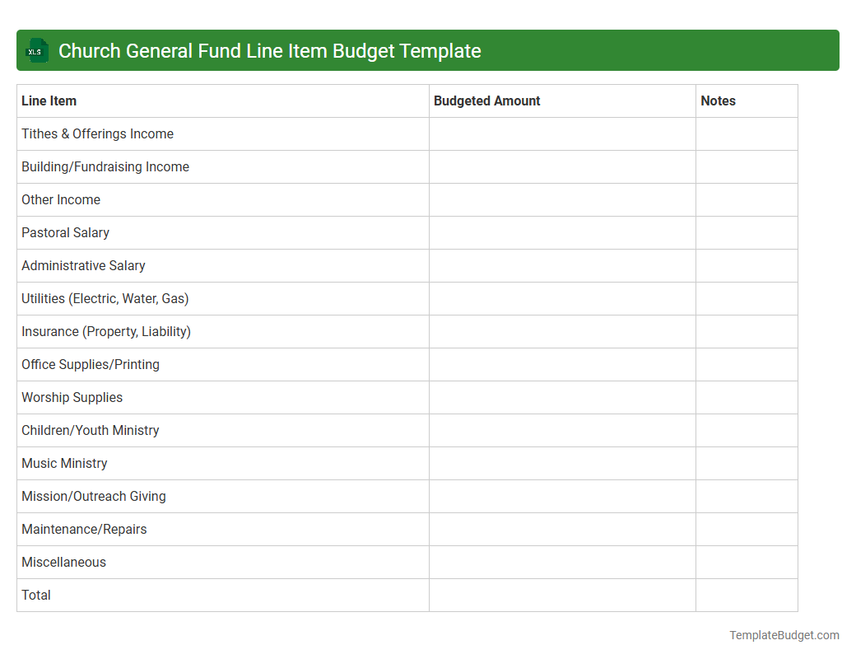Select the Insurance (Property, Liability) row
The image size is (856, 659).
105,331
